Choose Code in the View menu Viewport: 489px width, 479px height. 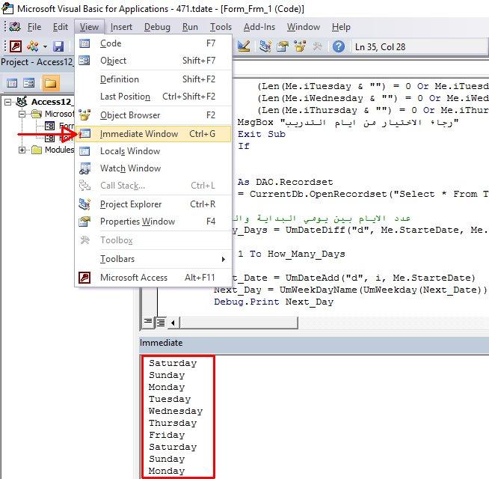click(153, 43)
